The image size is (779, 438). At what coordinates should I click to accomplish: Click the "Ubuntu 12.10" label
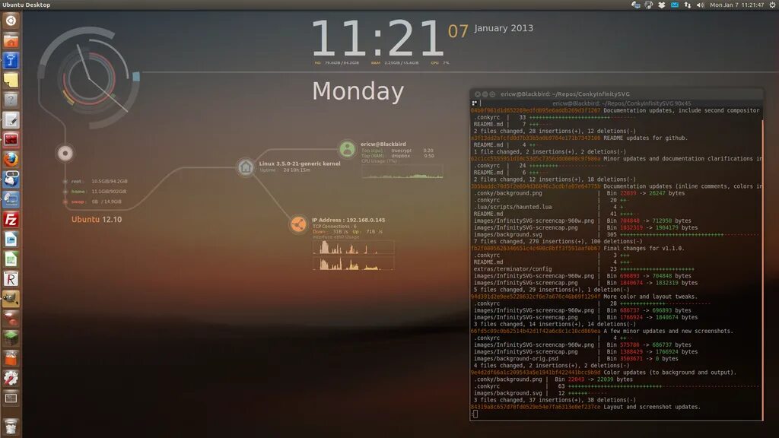pos(97,220)
